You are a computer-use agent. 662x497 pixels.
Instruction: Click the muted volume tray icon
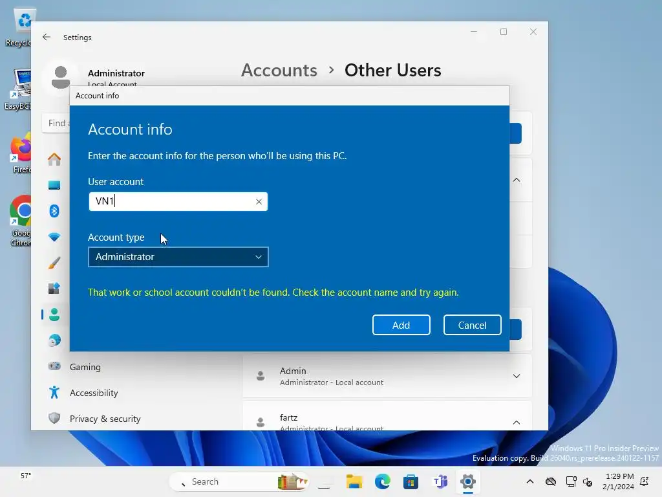[x=588, y=481]
